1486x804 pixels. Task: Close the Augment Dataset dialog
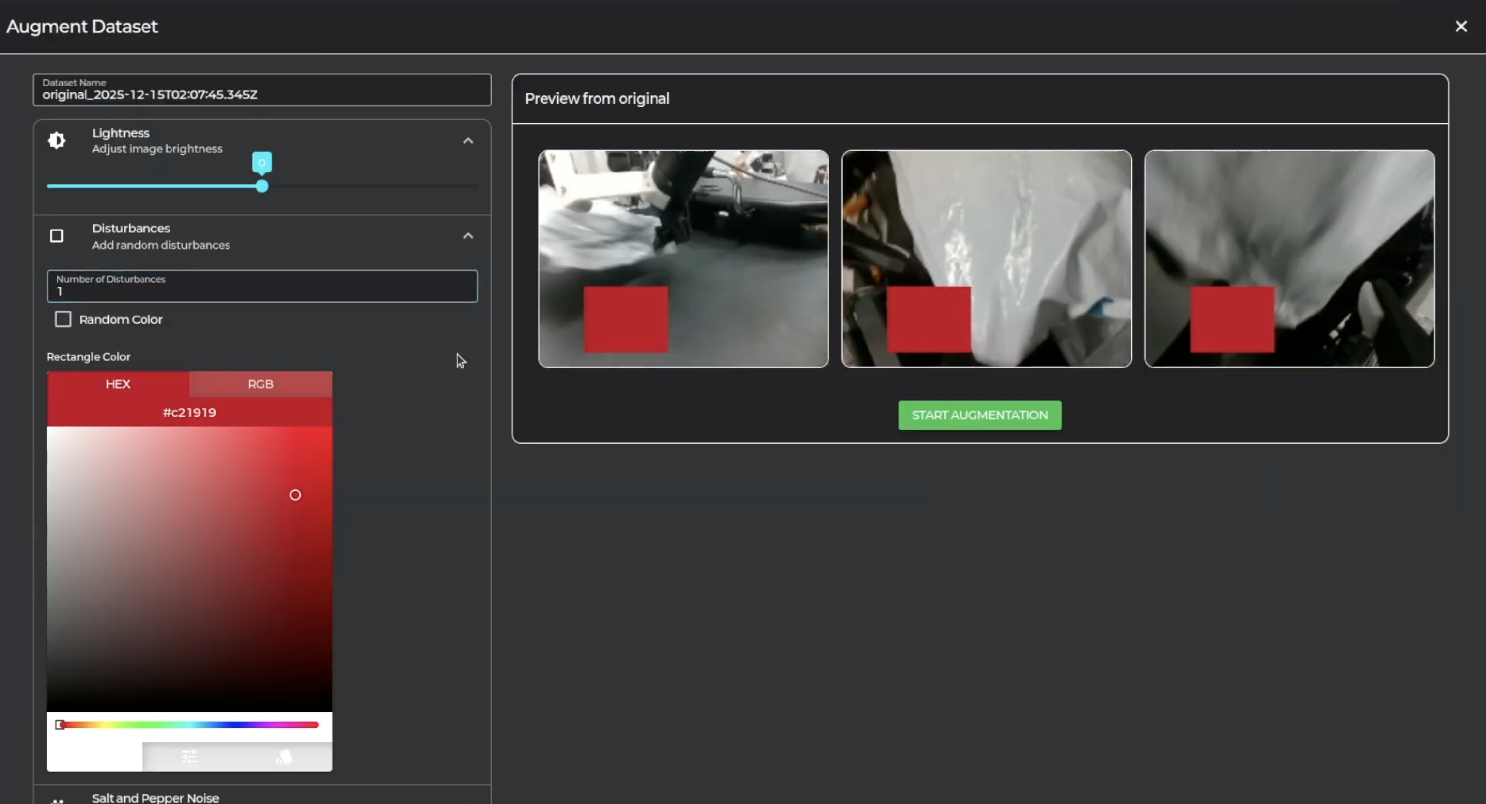pos(1460,27)
